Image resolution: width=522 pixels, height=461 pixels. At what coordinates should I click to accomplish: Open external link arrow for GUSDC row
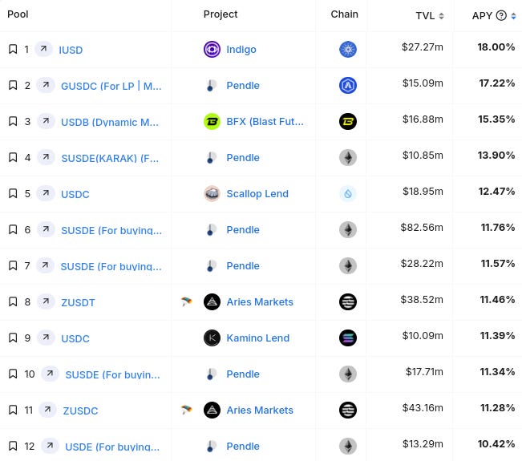click(46, 85)
